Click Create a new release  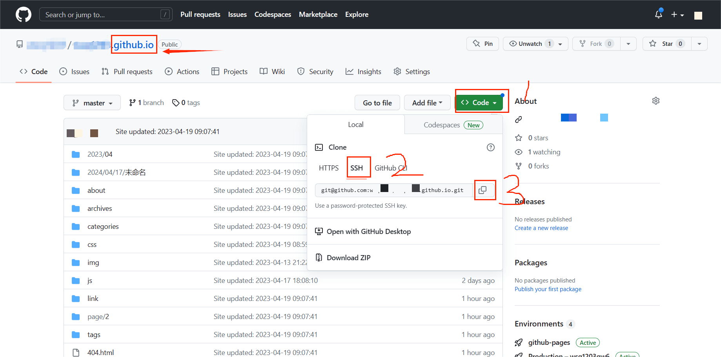click(x=541, y=228)
